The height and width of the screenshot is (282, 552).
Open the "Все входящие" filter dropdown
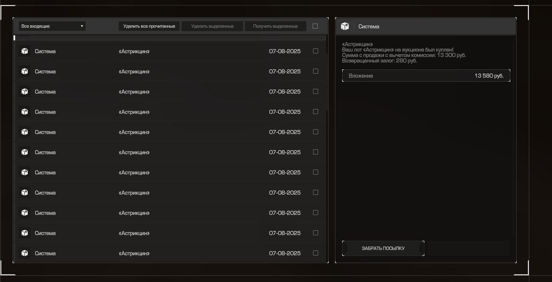[x=52, y=26]
